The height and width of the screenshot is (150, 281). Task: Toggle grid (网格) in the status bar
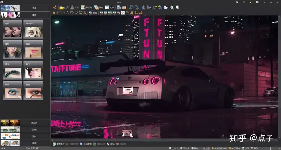[x=195, y=148]
